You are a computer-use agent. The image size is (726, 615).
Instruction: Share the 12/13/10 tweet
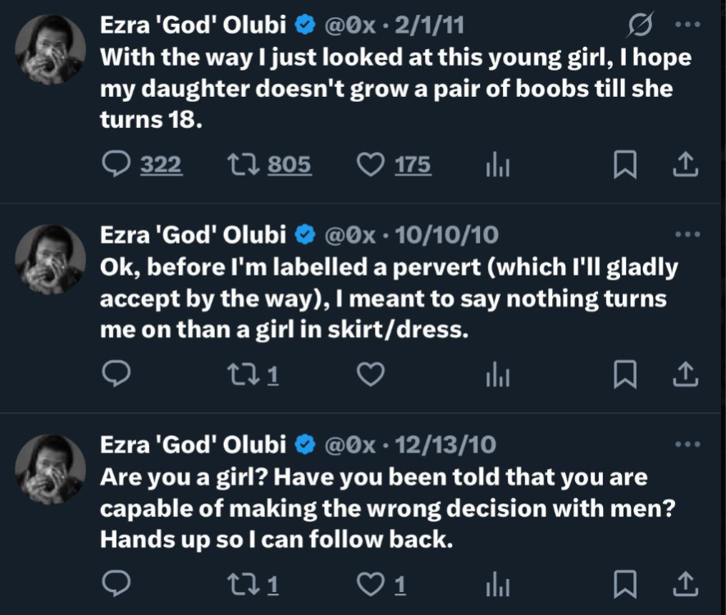coord(685,584)
